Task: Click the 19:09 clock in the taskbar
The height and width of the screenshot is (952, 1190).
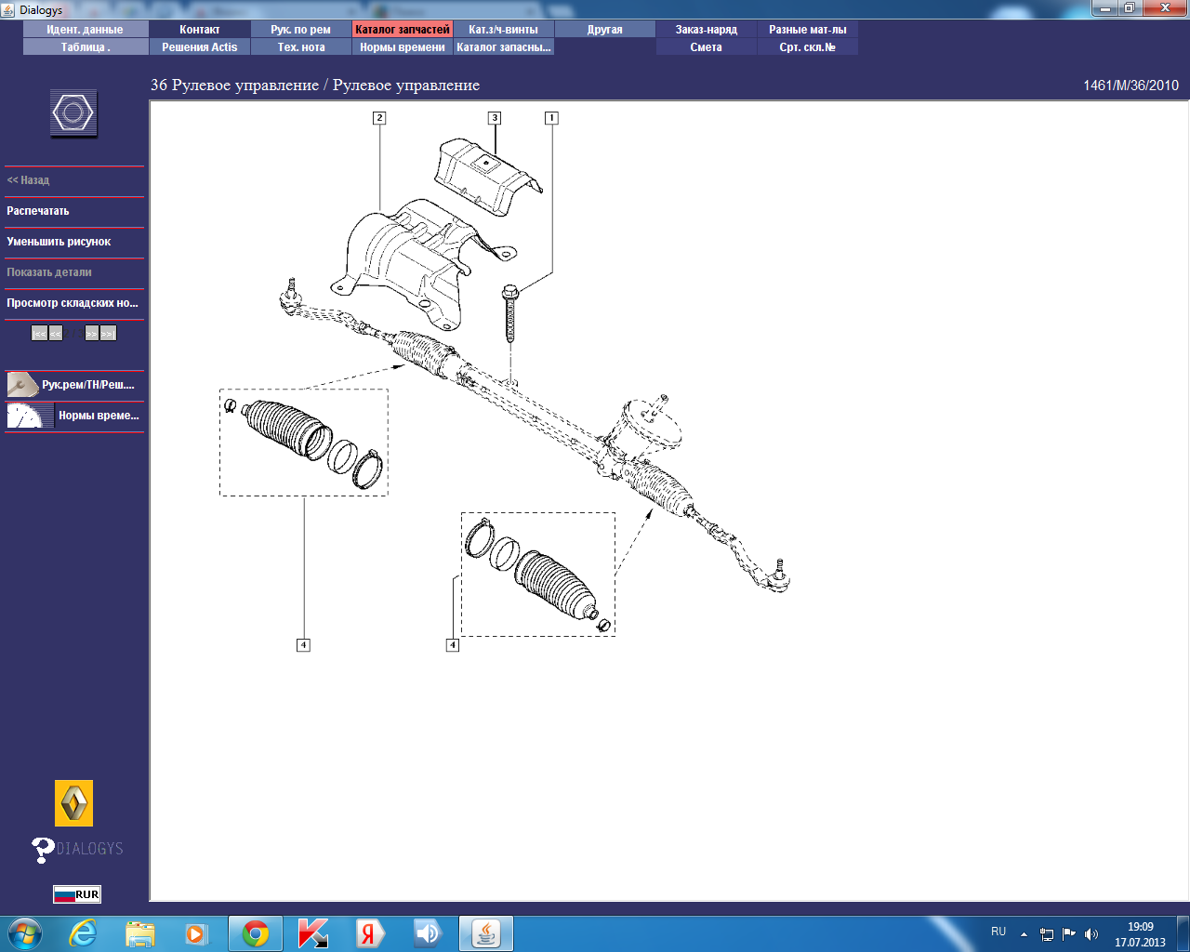Action: (x=1140, y=927)
